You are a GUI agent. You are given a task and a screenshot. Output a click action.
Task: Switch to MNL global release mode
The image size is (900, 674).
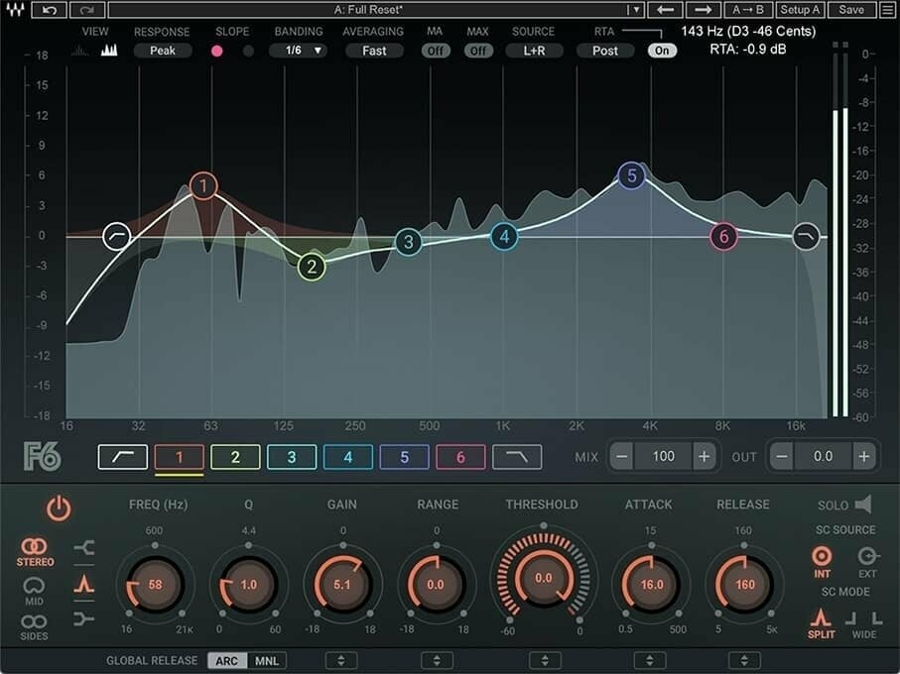[x=267, y=660]
